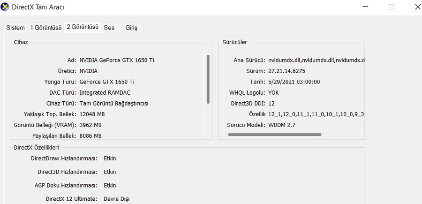Maximize the DirectX Tanı Aracı window
Viewport: 422px width, 204px height.
392,7
